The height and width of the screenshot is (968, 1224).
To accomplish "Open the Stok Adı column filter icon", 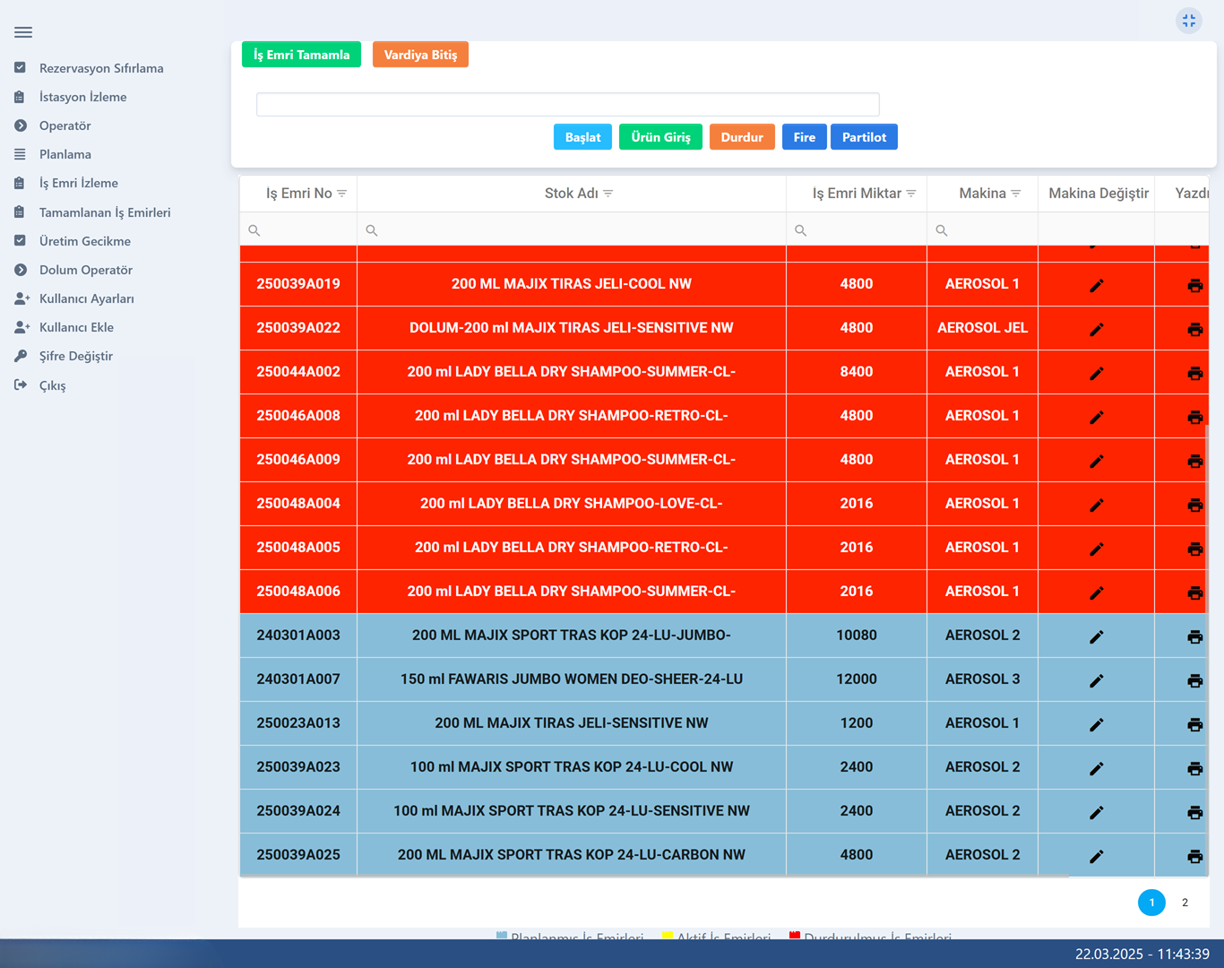I will 608,194.
